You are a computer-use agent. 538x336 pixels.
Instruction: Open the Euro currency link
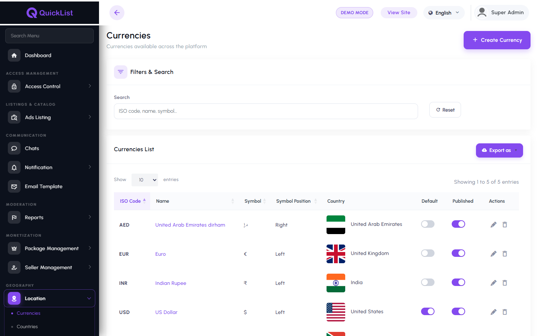(x=161, y=254)
